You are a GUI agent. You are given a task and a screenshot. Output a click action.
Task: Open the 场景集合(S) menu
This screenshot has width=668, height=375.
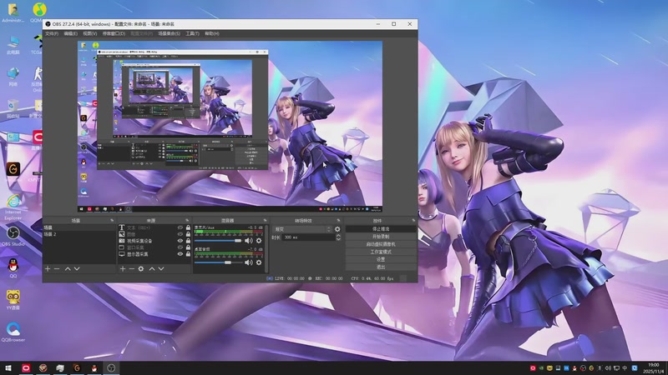(x=170, y=33)
